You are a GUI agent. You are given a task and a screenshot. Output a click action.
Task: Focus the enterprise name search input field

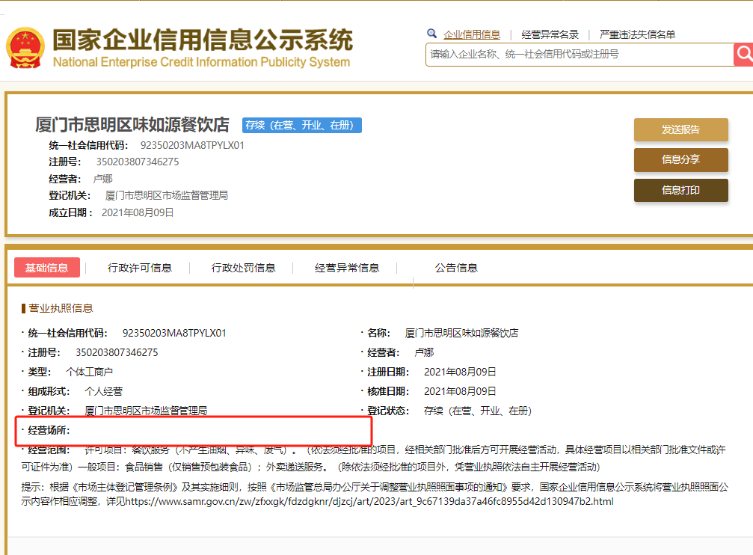(x=580, y=55)
